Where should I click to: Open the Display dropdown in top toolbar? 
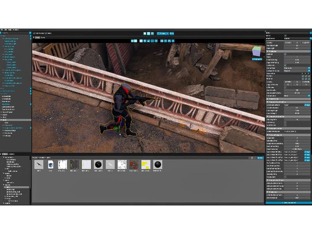[x=162, y=33]
